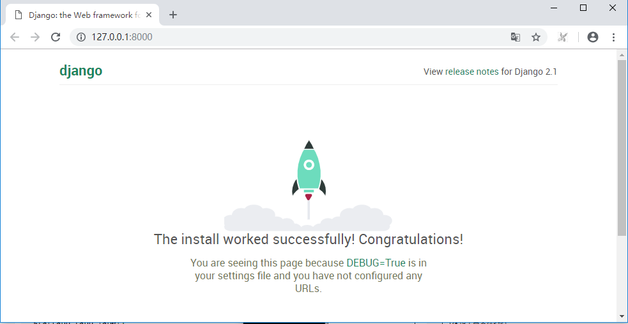This screenshot has height=324, width=628.
Task: Close the browser window
Action: (613, 8)
